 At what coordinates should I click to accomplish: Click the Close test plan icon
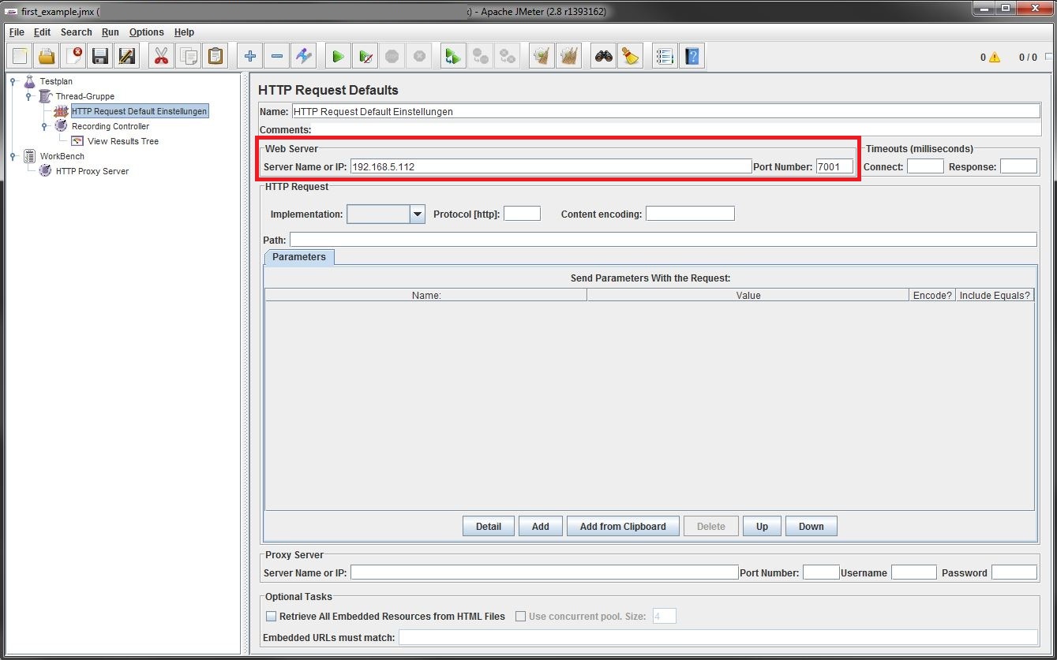coord(73,56)
